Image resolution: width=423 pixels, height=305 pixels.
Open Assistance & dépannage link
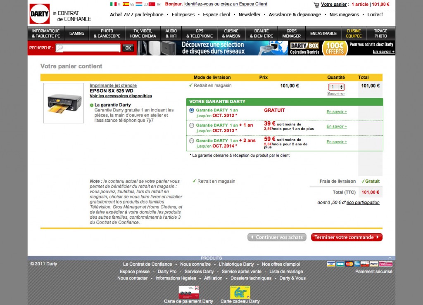coord(295,14)
